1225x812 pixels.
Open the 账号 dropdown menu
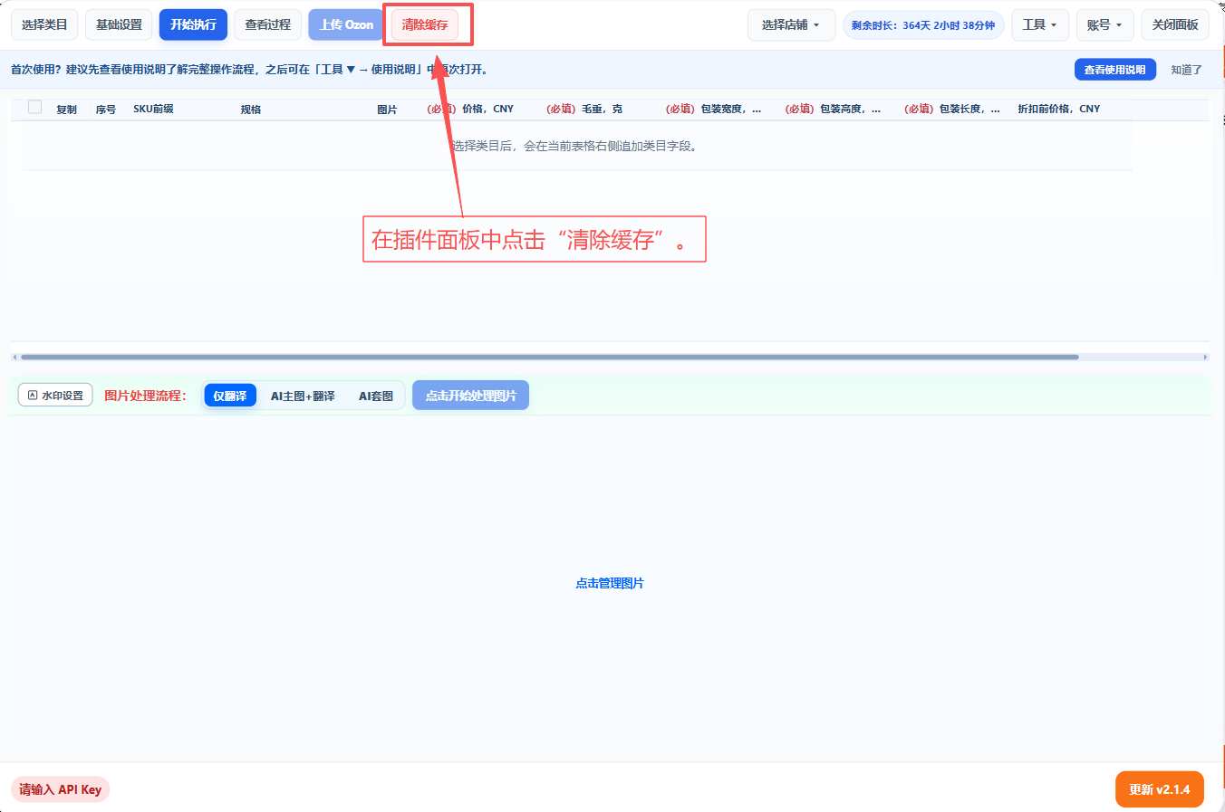[1104, 24]
